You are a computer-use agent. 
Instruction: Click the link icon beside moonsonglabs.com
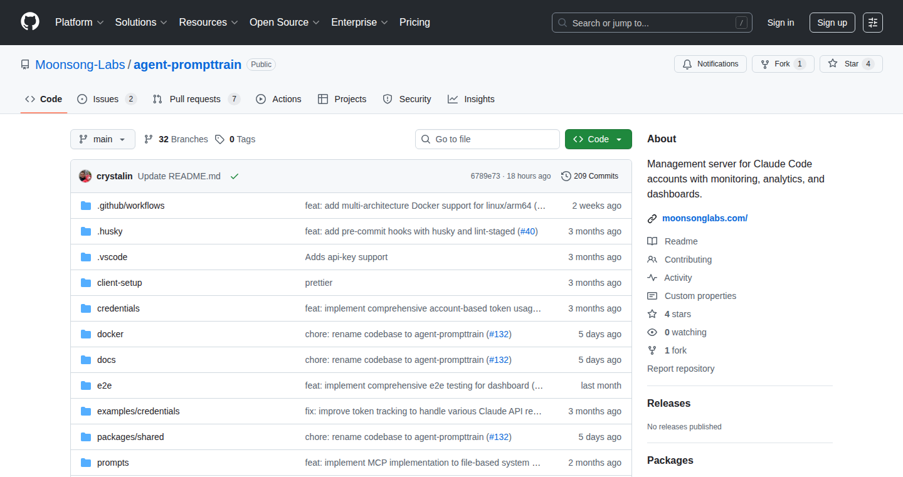tap(652, 219)
